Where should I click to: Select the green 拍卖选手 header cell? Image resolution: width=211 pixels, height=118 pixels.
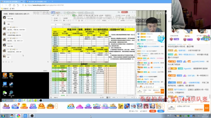click(84, 64)
